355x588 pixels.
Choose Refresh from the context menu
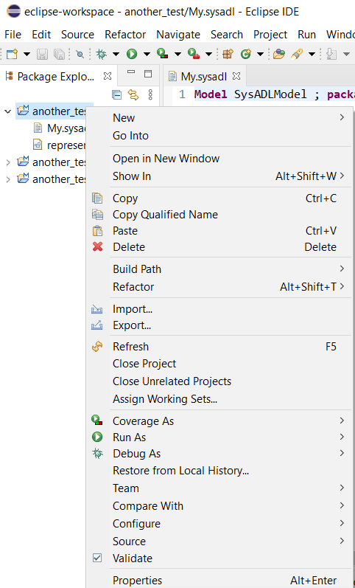point(219,347)
